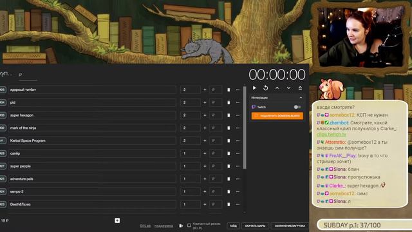The height and width of the screenshot is (232, 412).
Task: Start the auction timer with play button
Action: tap(254, 88)
